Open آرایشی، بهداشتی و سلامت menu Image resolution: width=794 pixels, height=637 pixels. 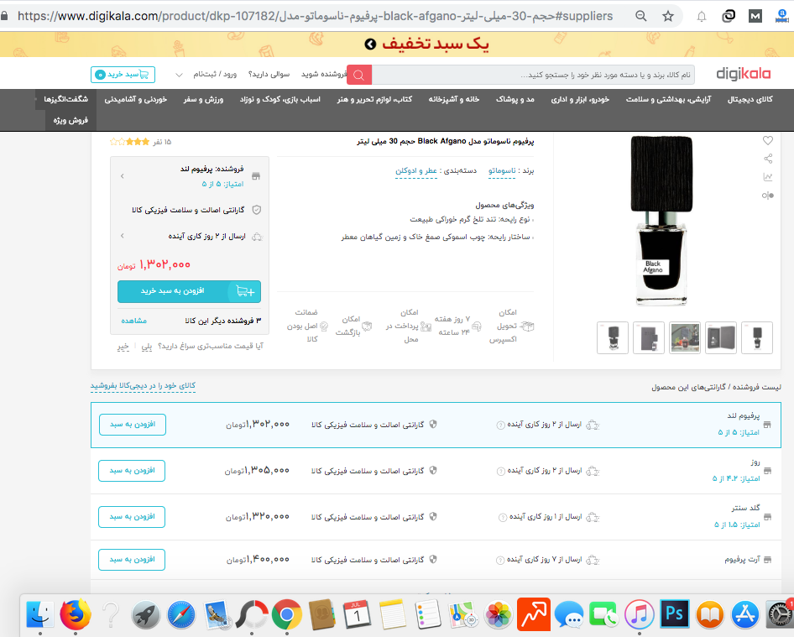668,99
